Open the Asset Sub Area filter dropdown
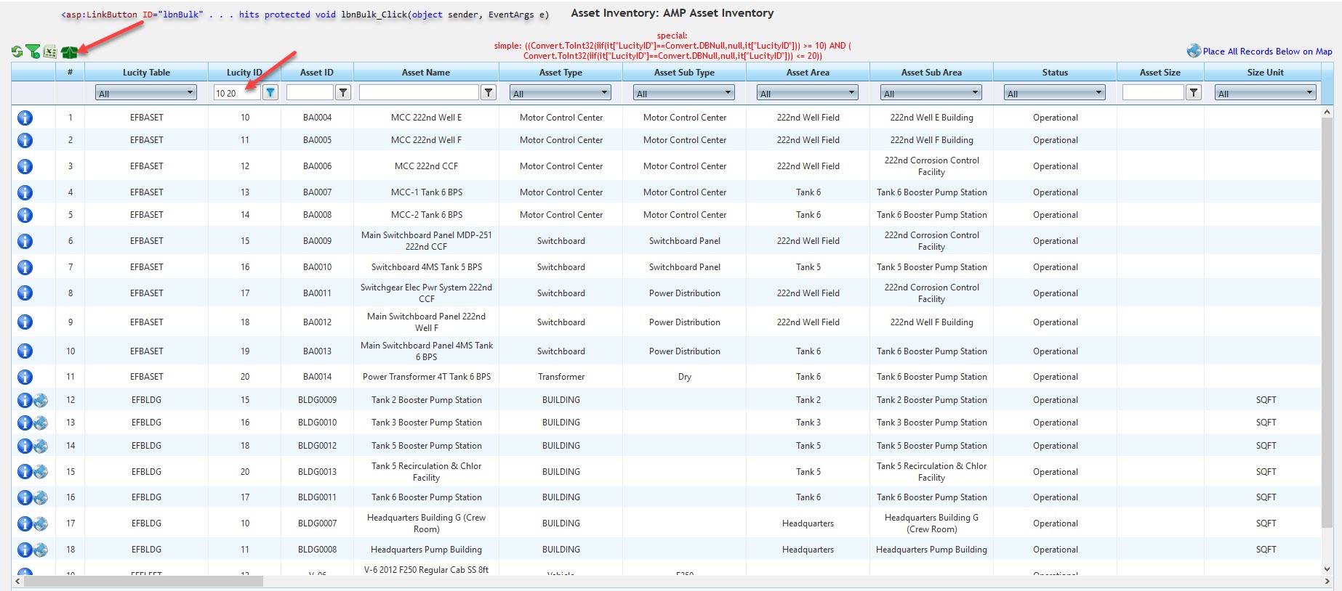 click(x=931, y=93)
